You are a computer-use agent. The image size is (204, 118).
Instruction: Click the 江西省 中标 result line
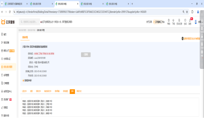click(x=37, y=104)
